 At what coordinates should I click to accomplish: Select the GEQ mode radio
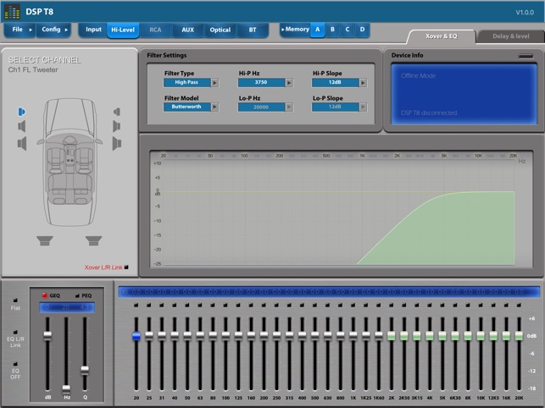[x=44, y=295]
